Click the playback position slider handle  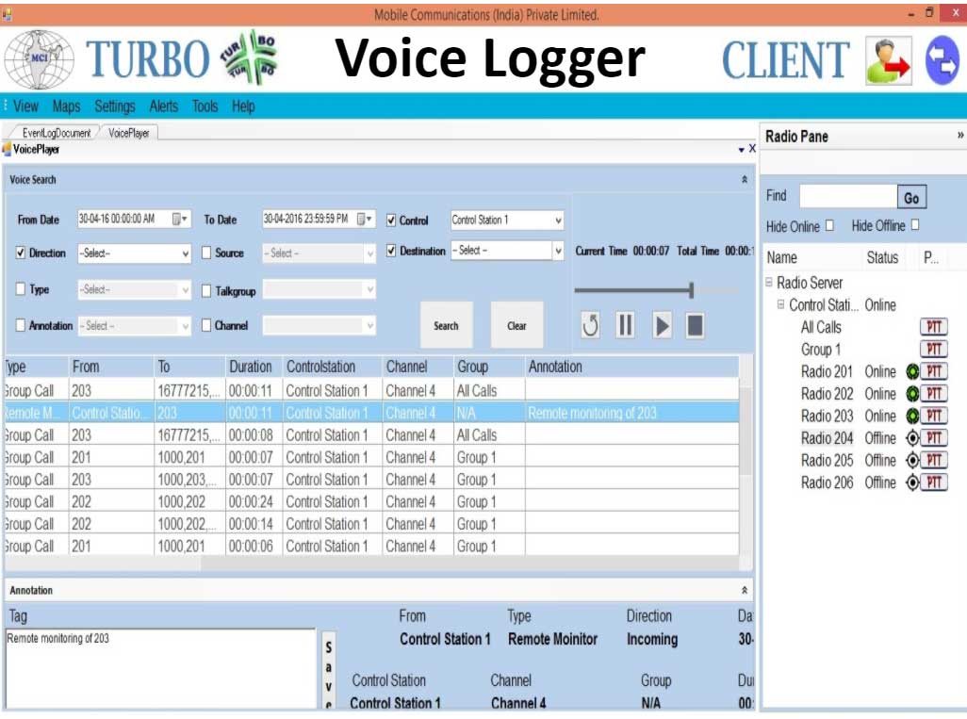pos(692,290)
